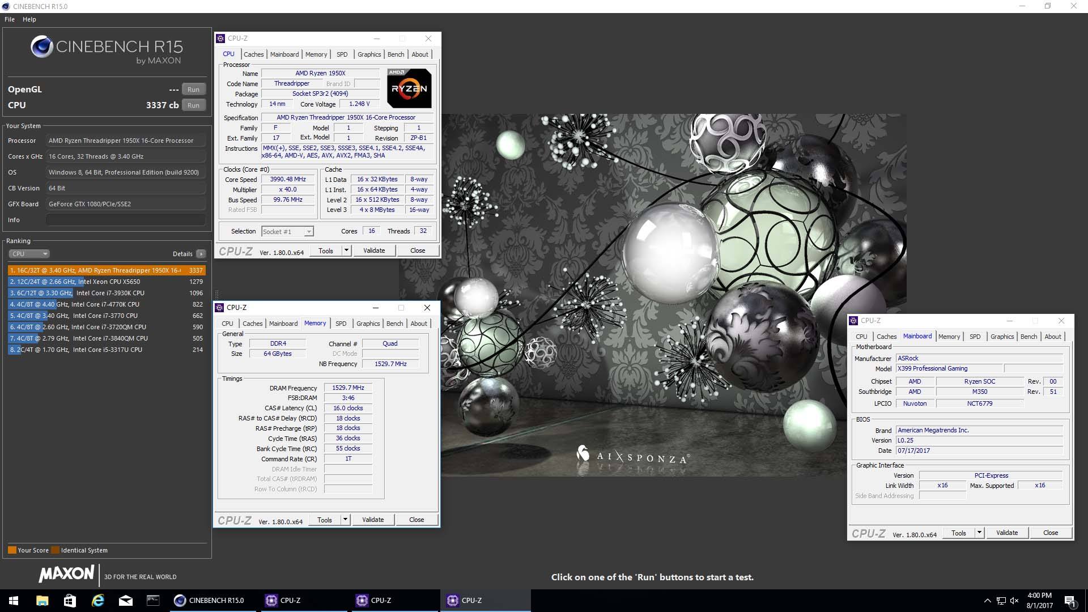Open the Action Center notification icon
Image resolution: width=1088 pixels, height=612 pixels.
[1071, 600]
